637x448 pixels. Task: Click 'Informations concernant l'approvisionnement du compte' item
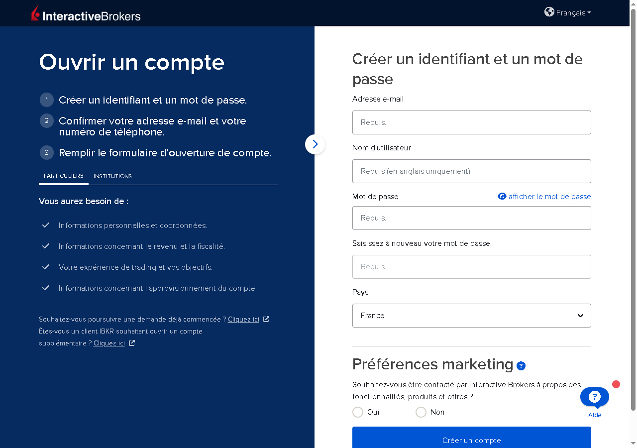coord(158,288)
